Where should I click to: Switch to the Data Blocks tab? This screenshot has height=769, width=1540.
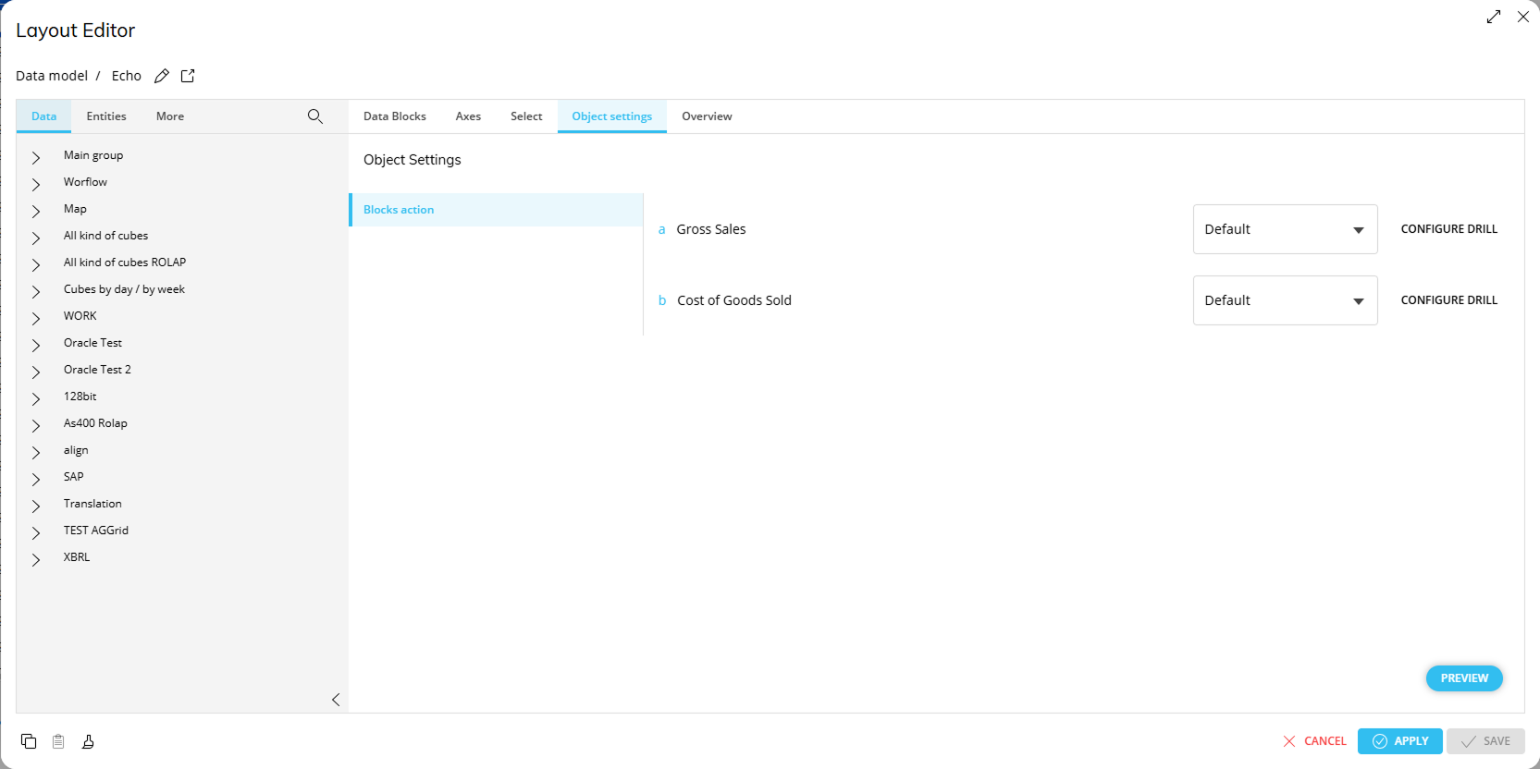tap(395, 116)
